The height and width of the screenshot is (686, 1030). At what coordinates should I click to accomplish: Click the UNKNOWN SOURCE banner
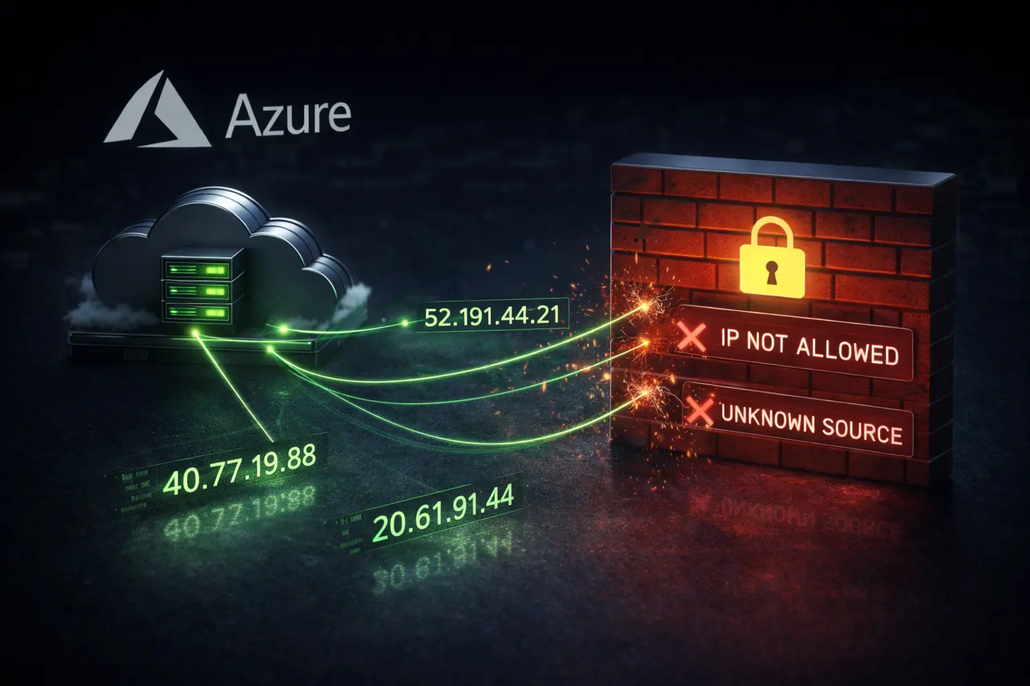[x=799, y=420]
